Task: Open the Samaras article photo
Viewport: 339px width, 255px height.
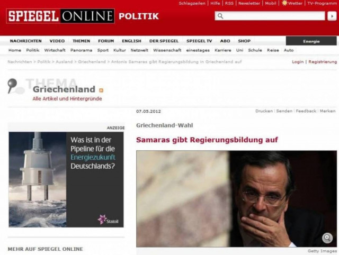Action: coord(237,199)
